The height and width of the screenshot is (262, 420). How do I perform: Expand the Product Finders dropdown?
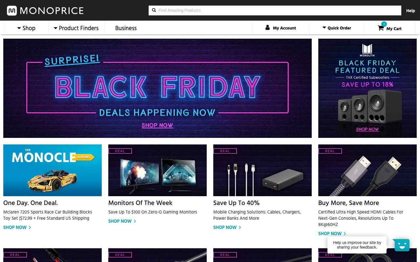76,28
